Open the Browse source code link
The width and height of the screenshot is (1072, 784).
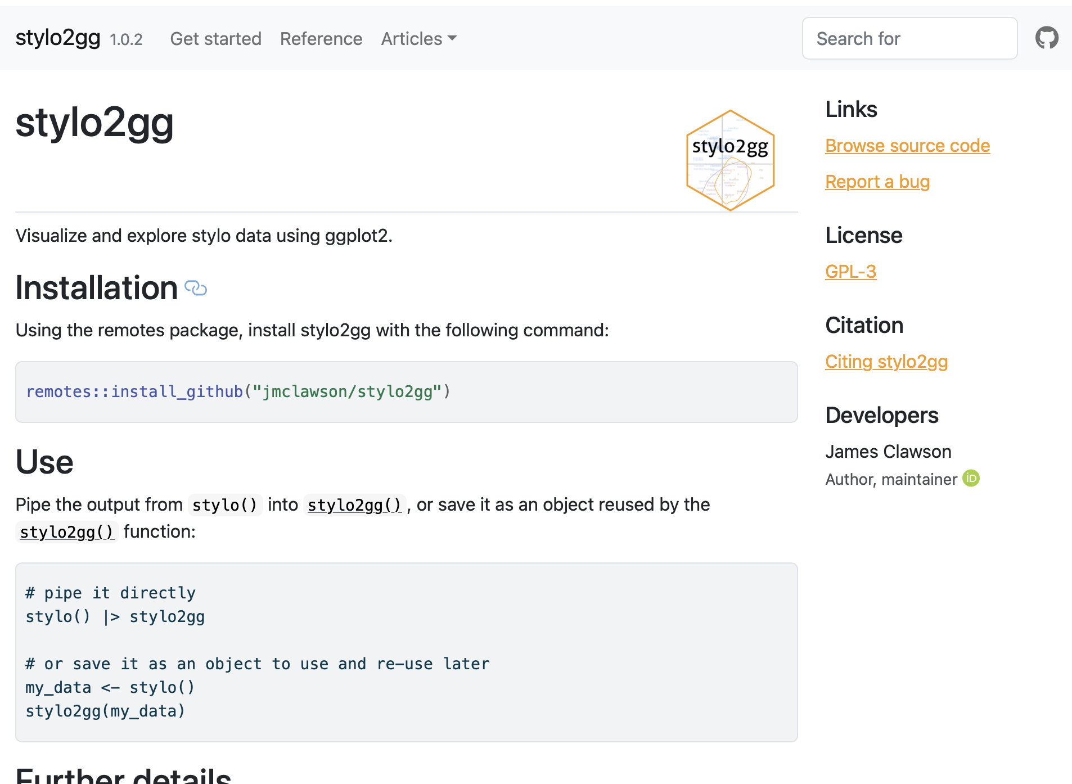coord(907,146)
